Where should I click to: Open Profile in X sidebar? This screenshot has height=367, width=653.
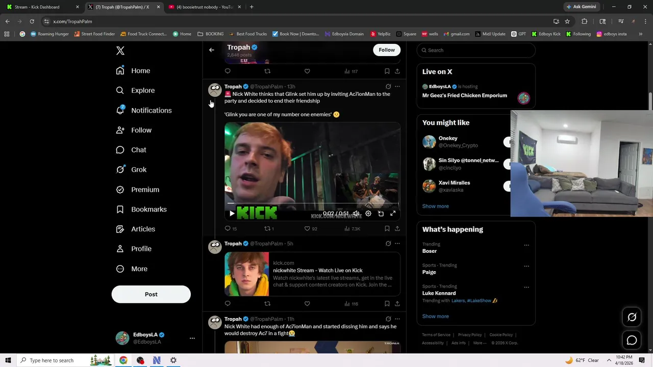(134, 249)
